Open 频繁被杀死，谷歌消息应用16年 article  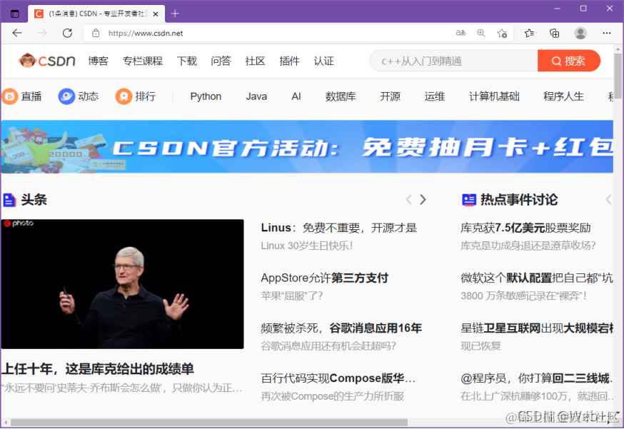341,328
